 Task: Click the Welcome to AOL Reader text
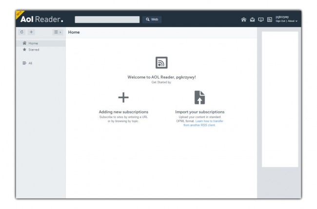[x=161, y=77]
